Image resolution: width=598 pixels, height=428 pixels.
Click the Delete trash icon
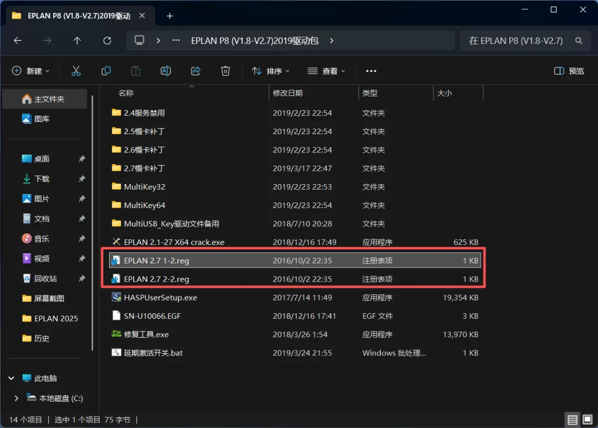point(225,71)
